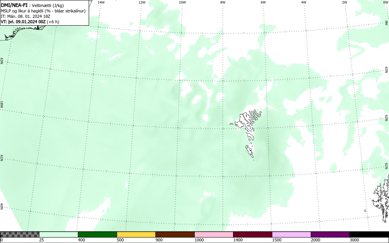Click the checkered grey 0–25 legend swatch
Image resolution: width=389 pixels, height=243 pixels.
click(19, 234)
